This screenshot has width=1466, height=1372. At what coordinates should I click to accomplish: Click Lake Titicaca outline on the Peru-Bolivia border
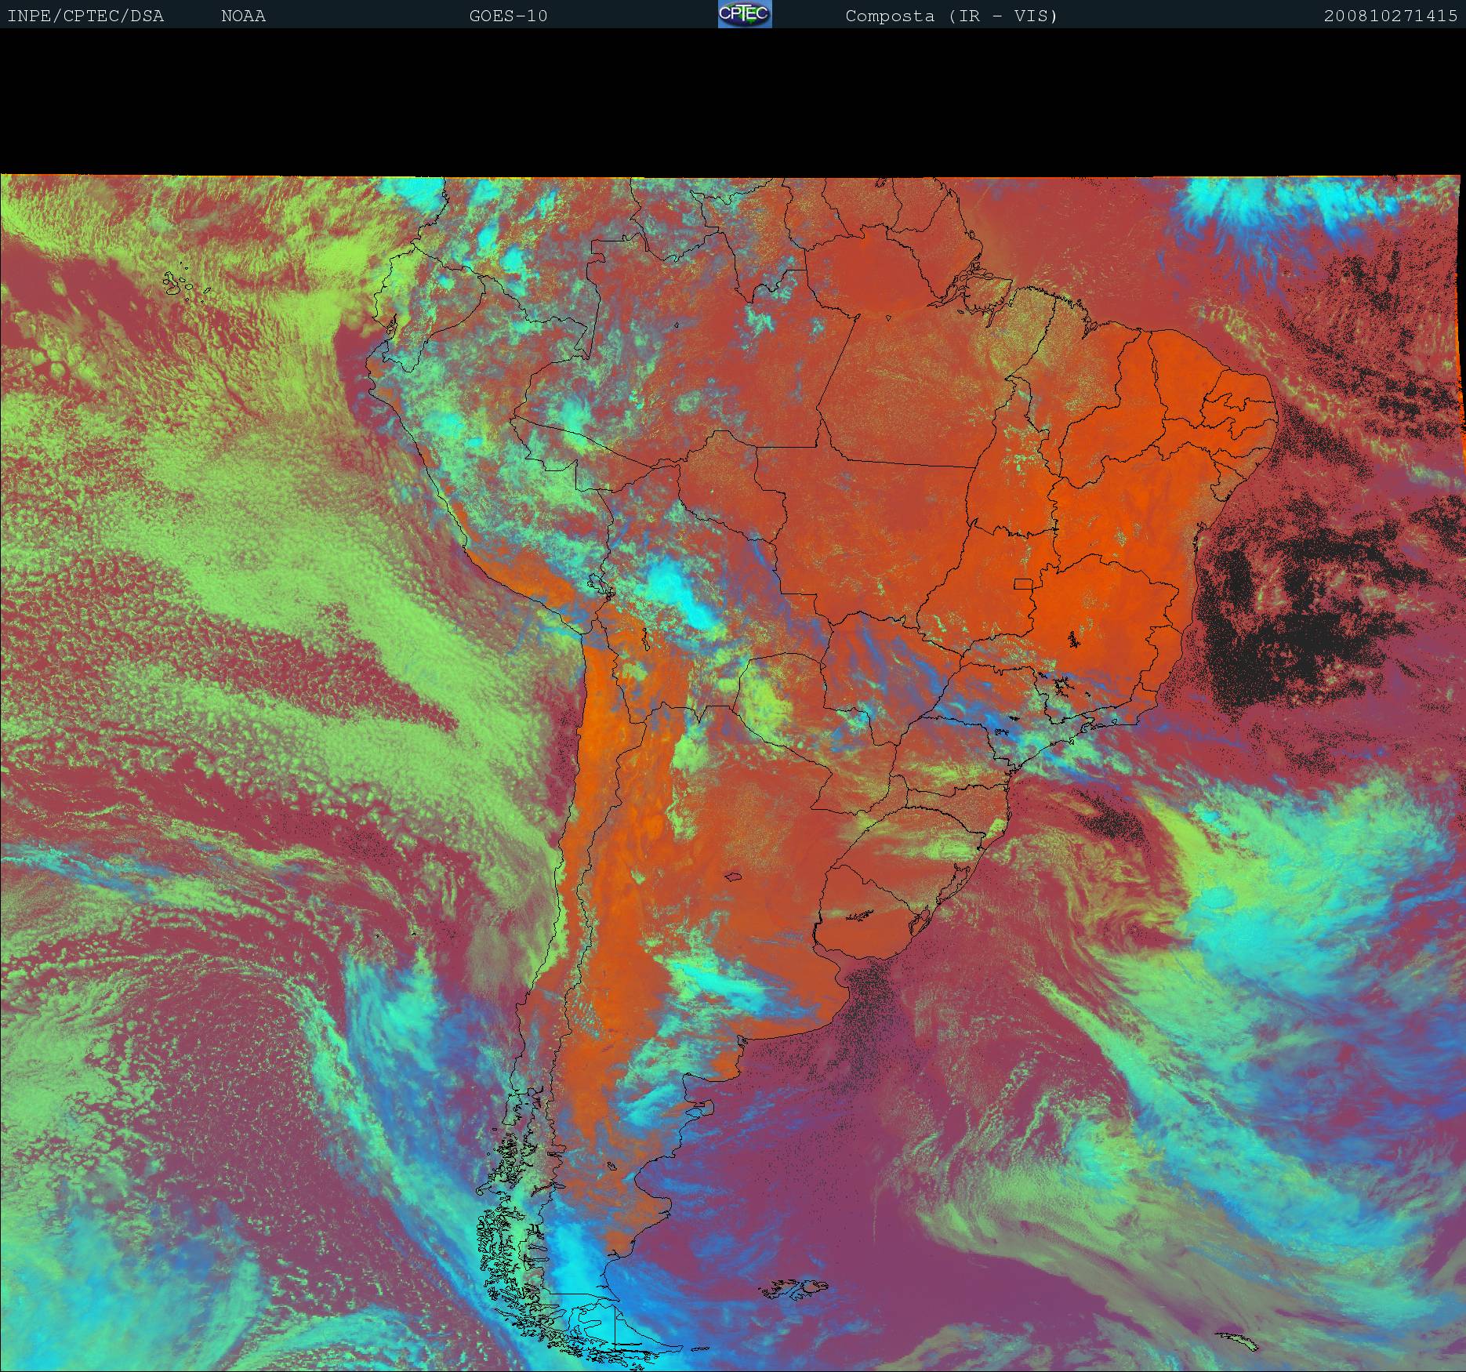pos(599,584)
